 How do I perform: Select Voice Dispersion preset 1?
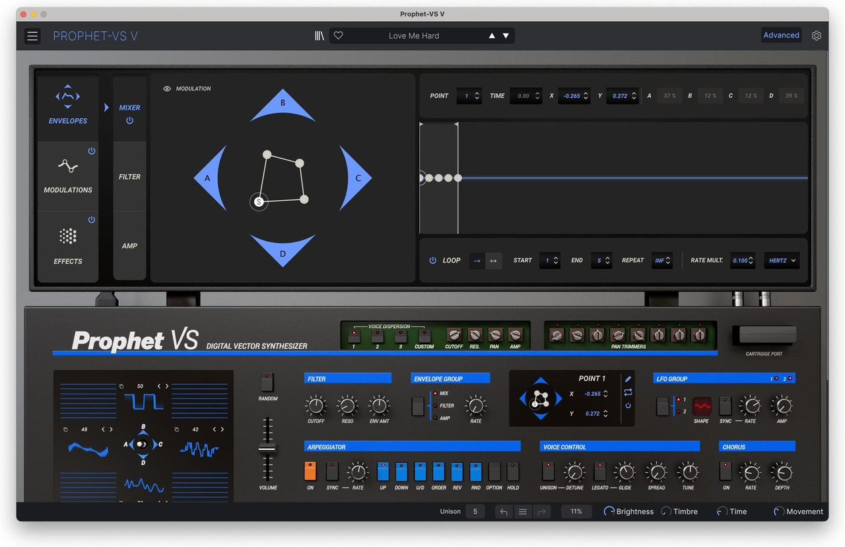click(353, 335)
